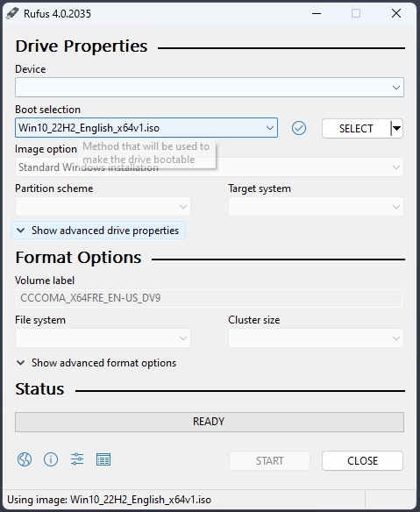Open the File system dropdown
The height and width of the screenshot is (512, 420).
coord(103,338)
